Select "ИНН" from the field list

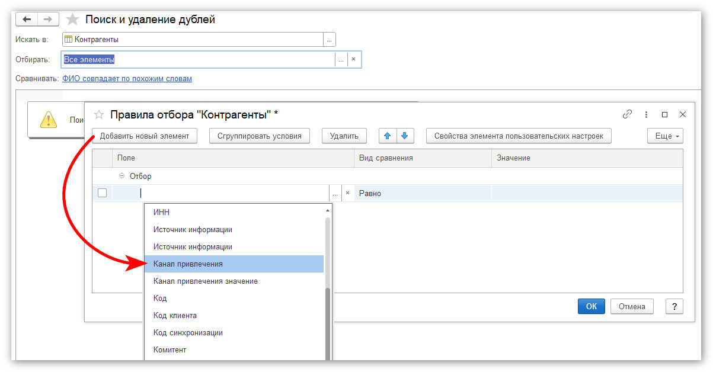point(234,212)
